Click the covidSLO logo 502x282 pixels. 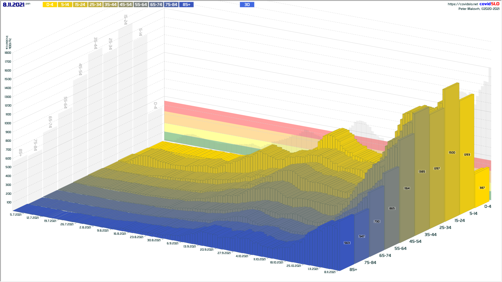[x=489, y=4]
